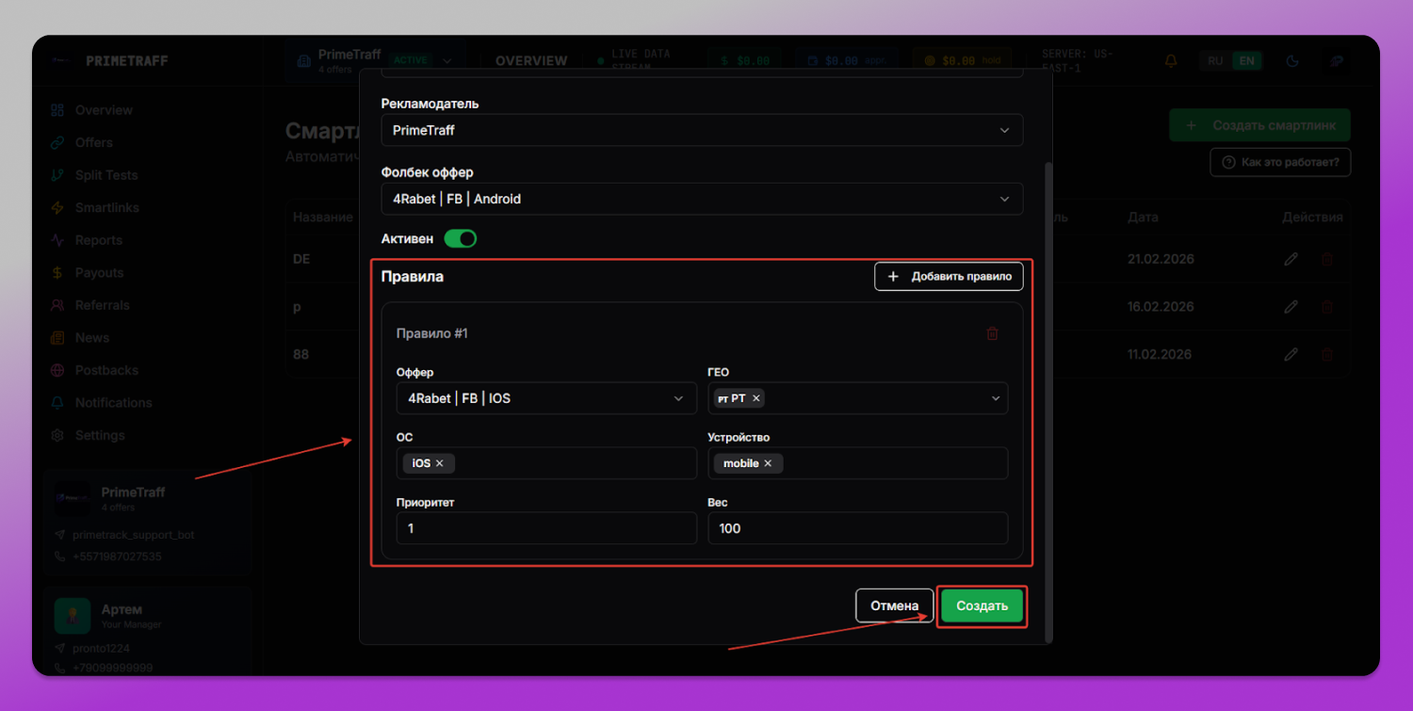Click the Название column header
This screenshot has height=711, width=1413.
323,218
